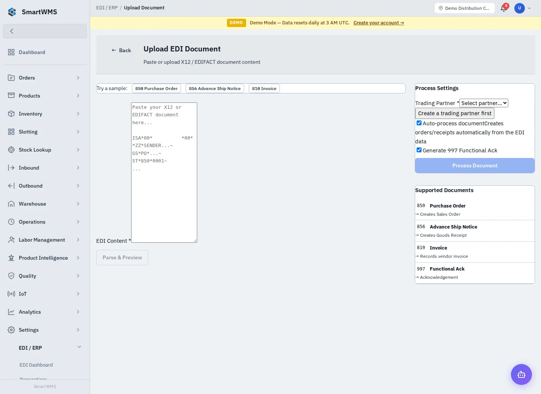
Task: Expand the Warehouse menu chevron
Action: pos(78,204)
